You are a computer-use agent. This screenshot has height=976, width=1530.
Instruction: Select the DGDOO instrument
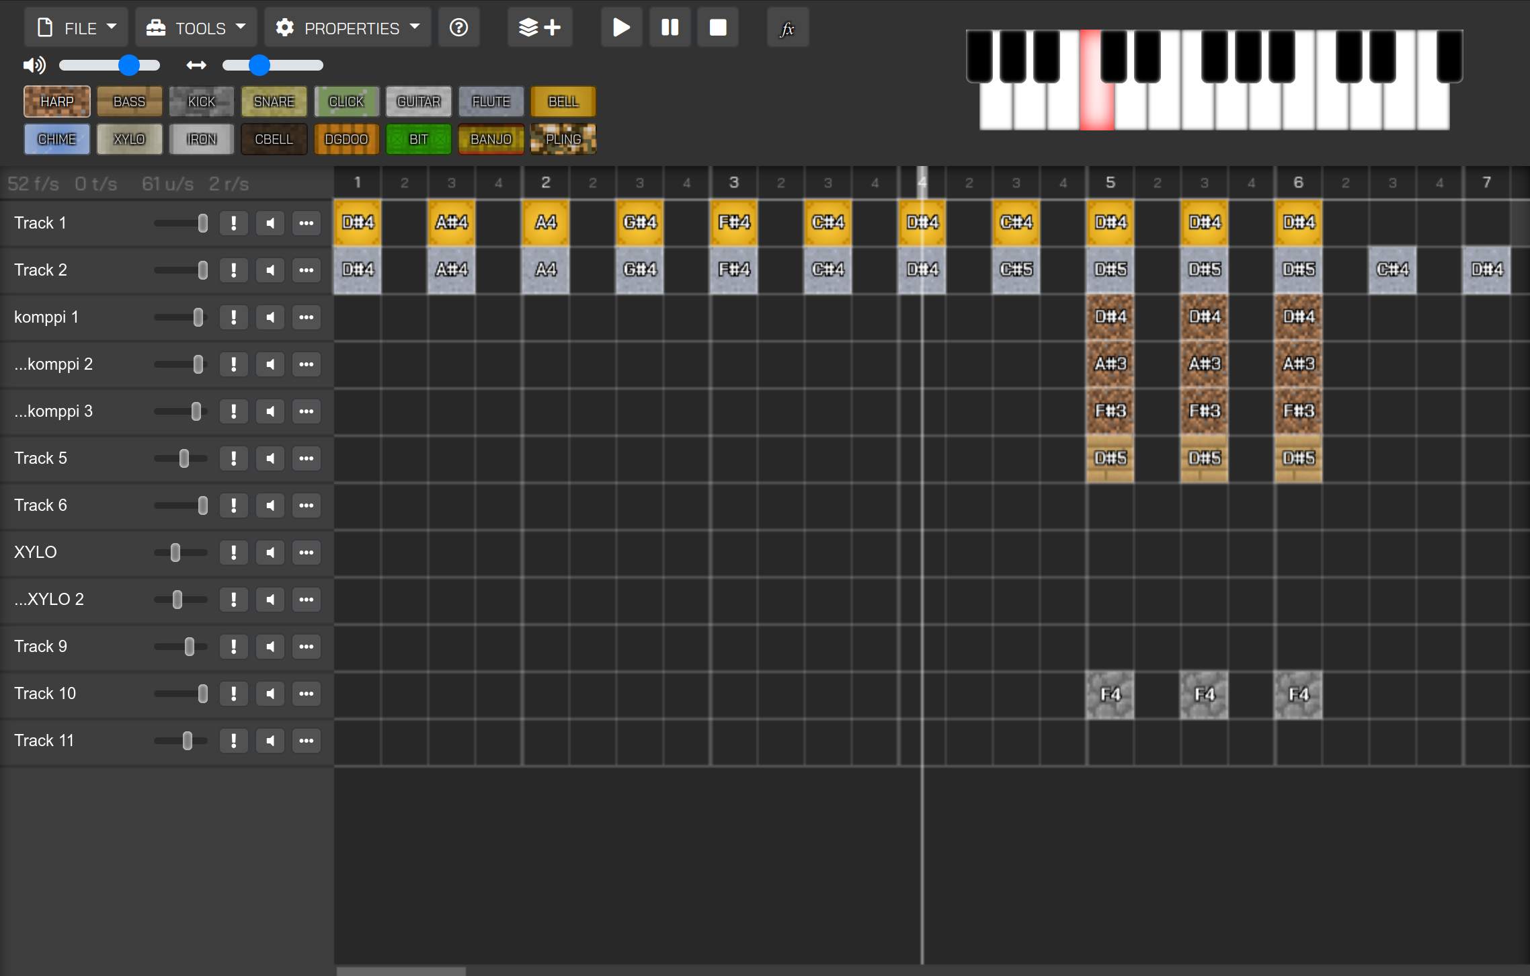tap(346, 139)
